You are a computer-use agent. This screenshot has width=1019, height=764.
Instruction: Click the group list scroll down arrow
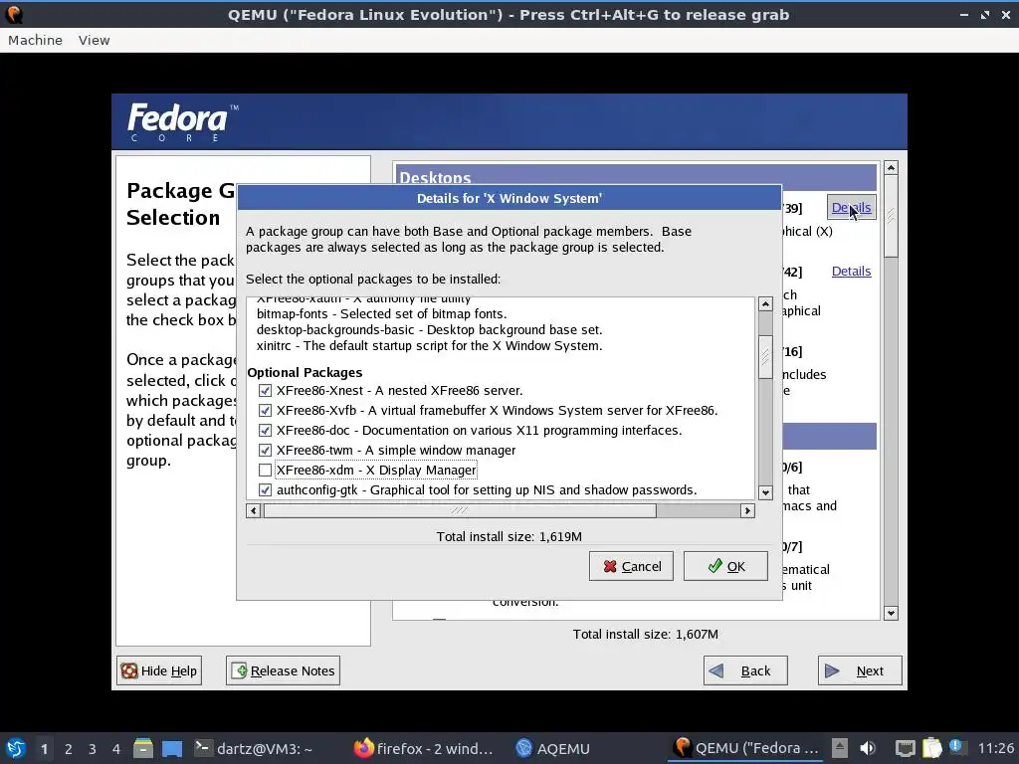coord(891,613)
